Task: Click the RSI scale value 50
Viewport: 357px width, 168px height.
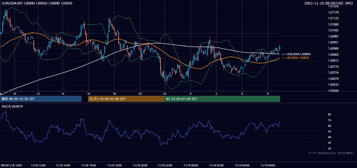Action: pos(329,131)
